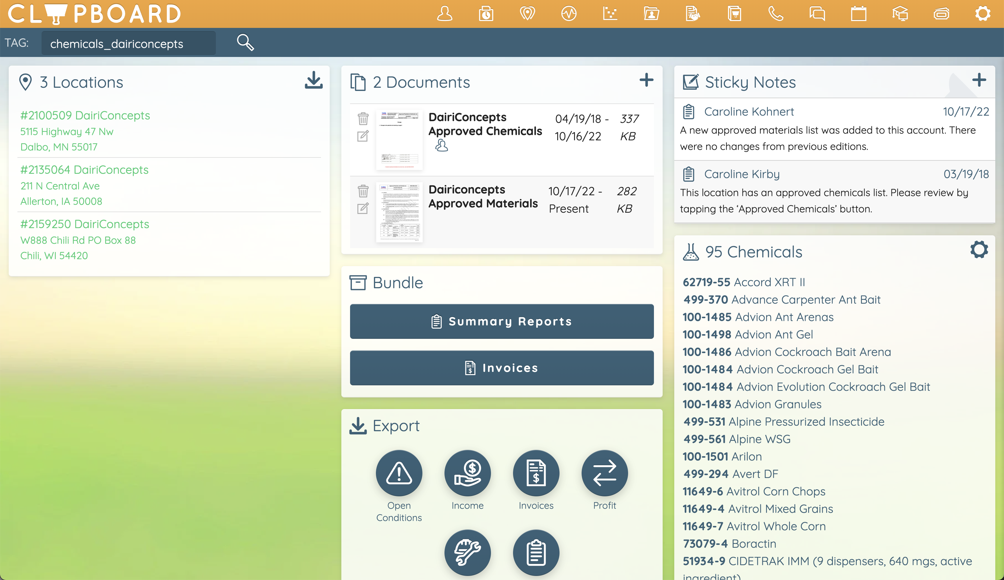Select chemical Avitrol Corn Chops
The image size is (1004, 580).
[x=754, y=492]
